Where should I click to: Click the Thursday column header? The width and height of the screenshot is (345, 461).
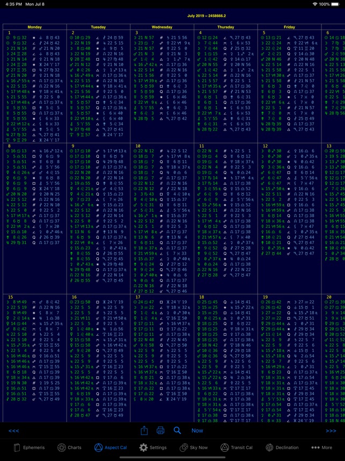pos(225,27)
